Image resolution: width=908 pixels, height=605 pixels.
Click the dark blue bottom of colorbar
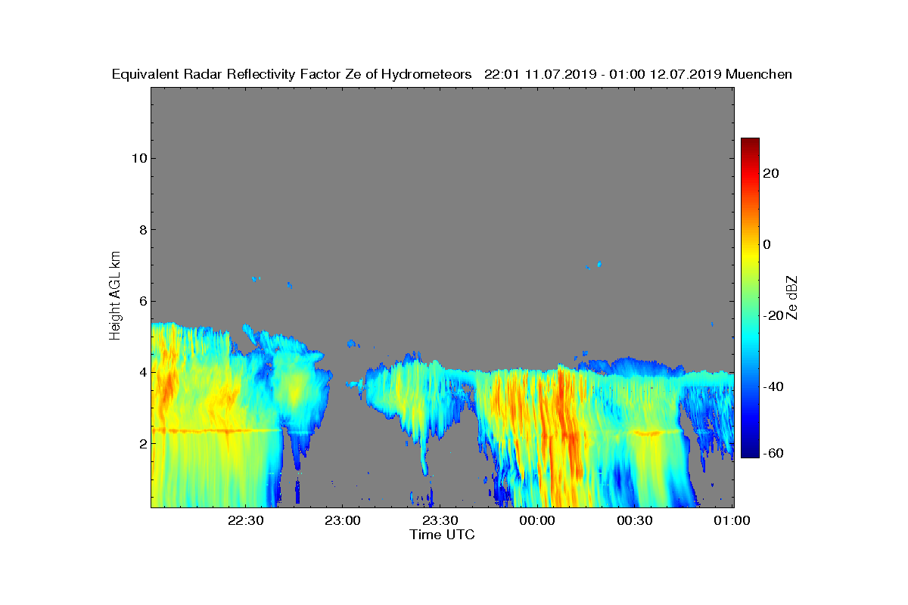tap(750, 454)
